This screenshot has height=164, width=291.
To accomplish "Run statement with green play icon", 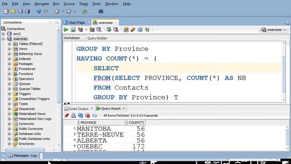I will click(66, 30).
